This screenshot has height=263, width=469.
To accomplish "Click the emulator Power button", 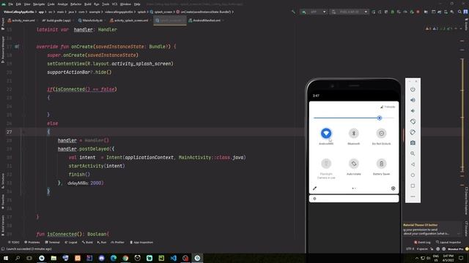I will click(x=413, y=89).
